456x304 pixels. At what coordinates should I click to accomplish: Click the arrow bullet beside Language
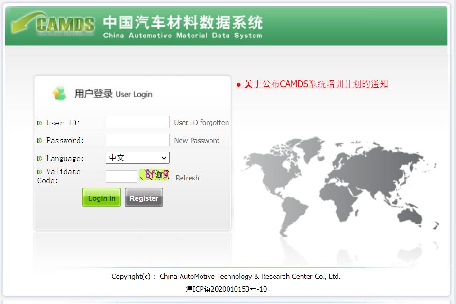pyautogui.click(x=40, y=159)
